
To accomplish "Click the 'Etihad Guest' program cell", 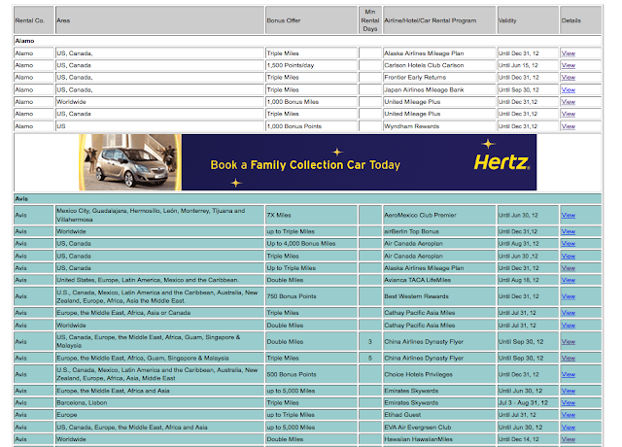I will (439, 415).
